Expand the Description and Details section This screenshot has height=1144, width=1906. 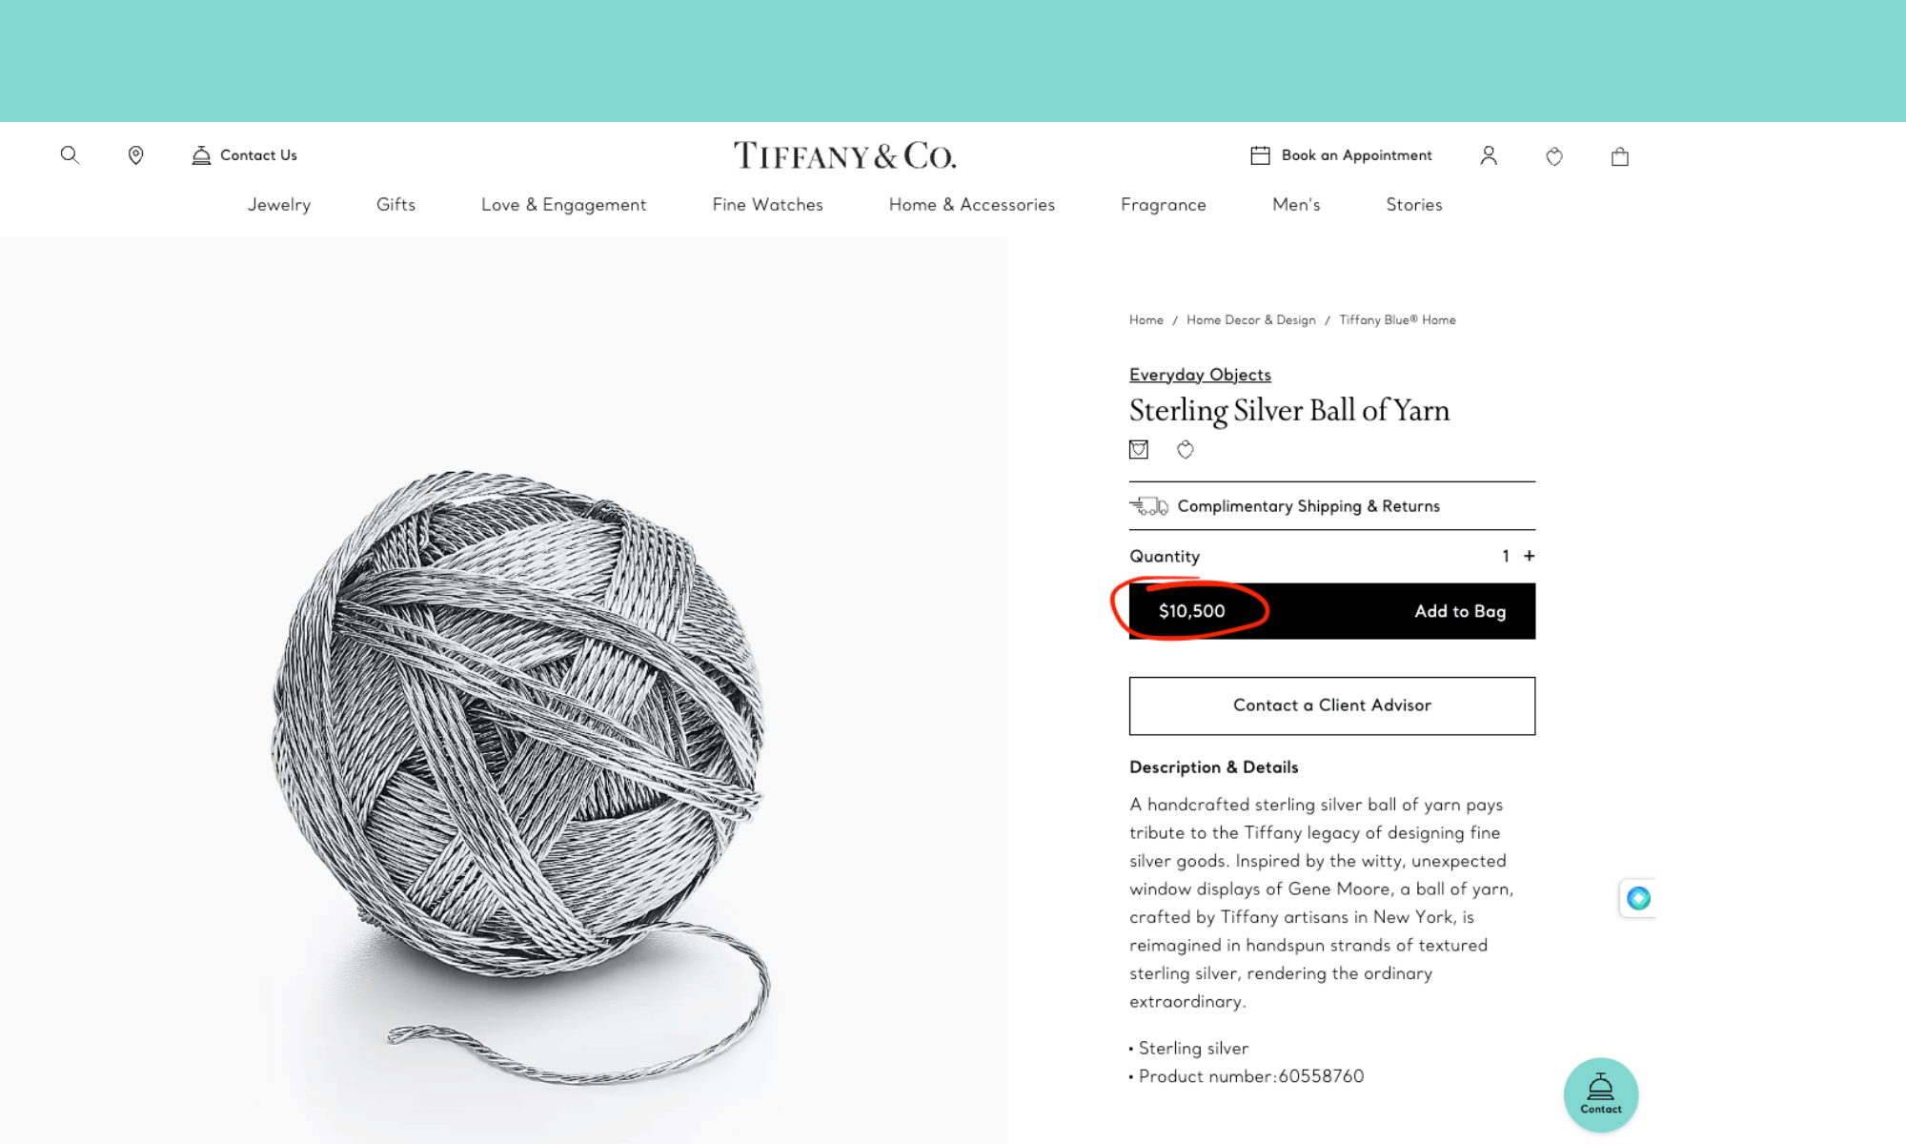[x=1213, y=766]
